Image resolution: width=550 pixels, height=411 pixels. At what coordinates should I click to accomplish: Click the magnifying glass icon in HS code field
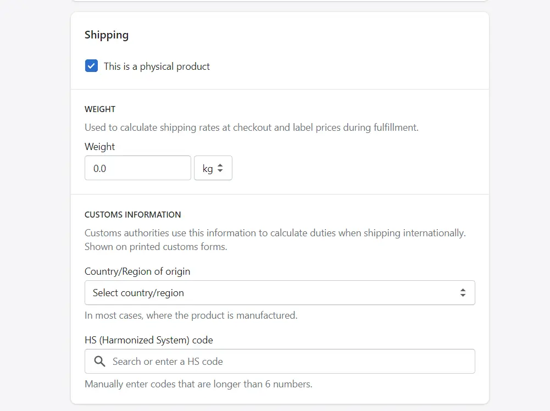[x=99, y=361]
